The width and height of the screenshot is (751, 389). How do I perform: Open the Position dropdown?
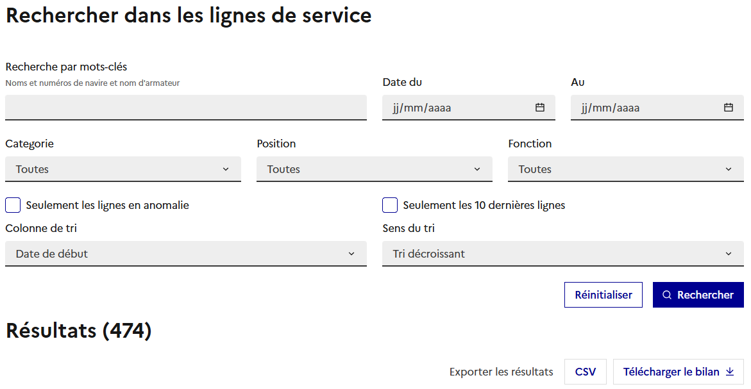[x=374, y=169]
